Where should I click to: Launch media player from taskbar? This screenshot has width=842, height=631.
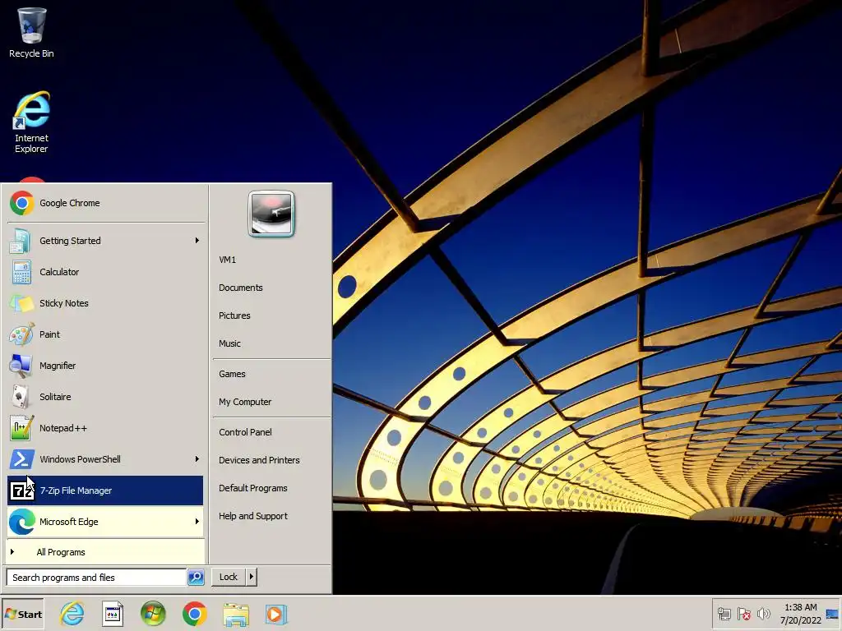[x=276, y=614]
